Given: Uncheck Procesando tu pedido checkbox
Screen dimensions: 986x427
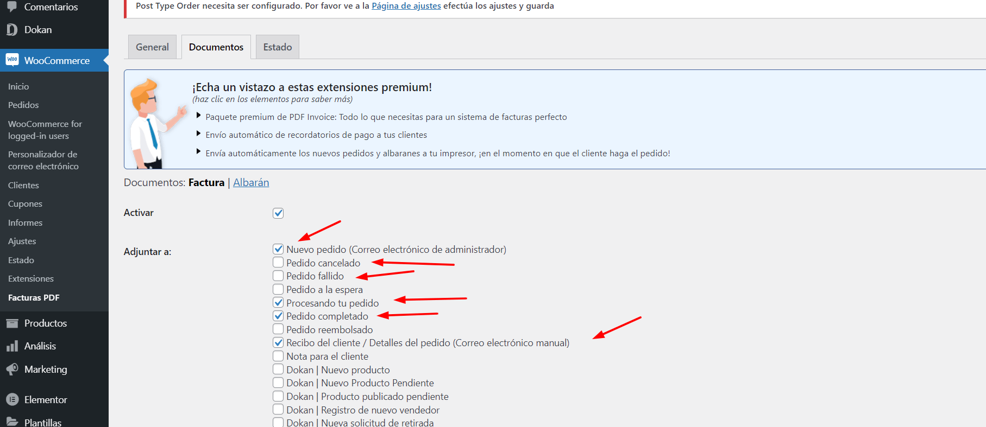Looking at the screenshot, I should pos(278,303).
